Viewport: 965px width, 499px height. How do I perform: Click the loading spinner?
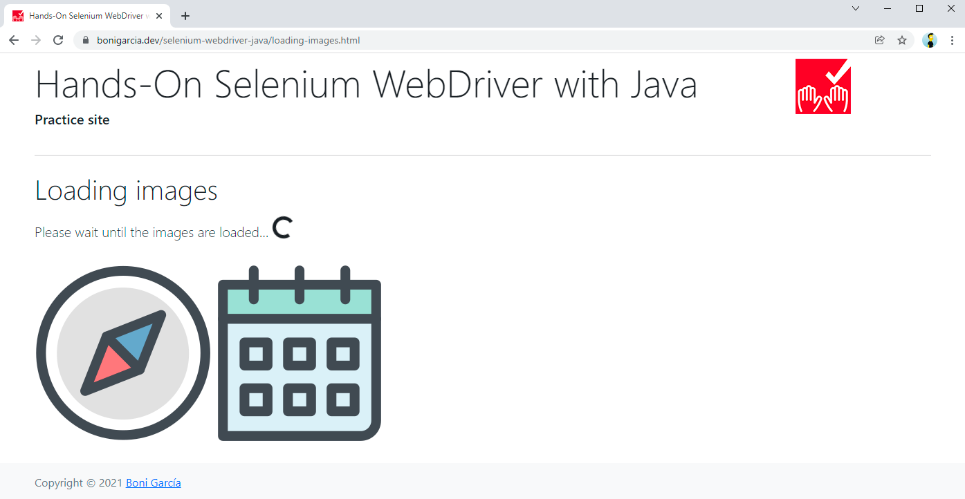282,228
